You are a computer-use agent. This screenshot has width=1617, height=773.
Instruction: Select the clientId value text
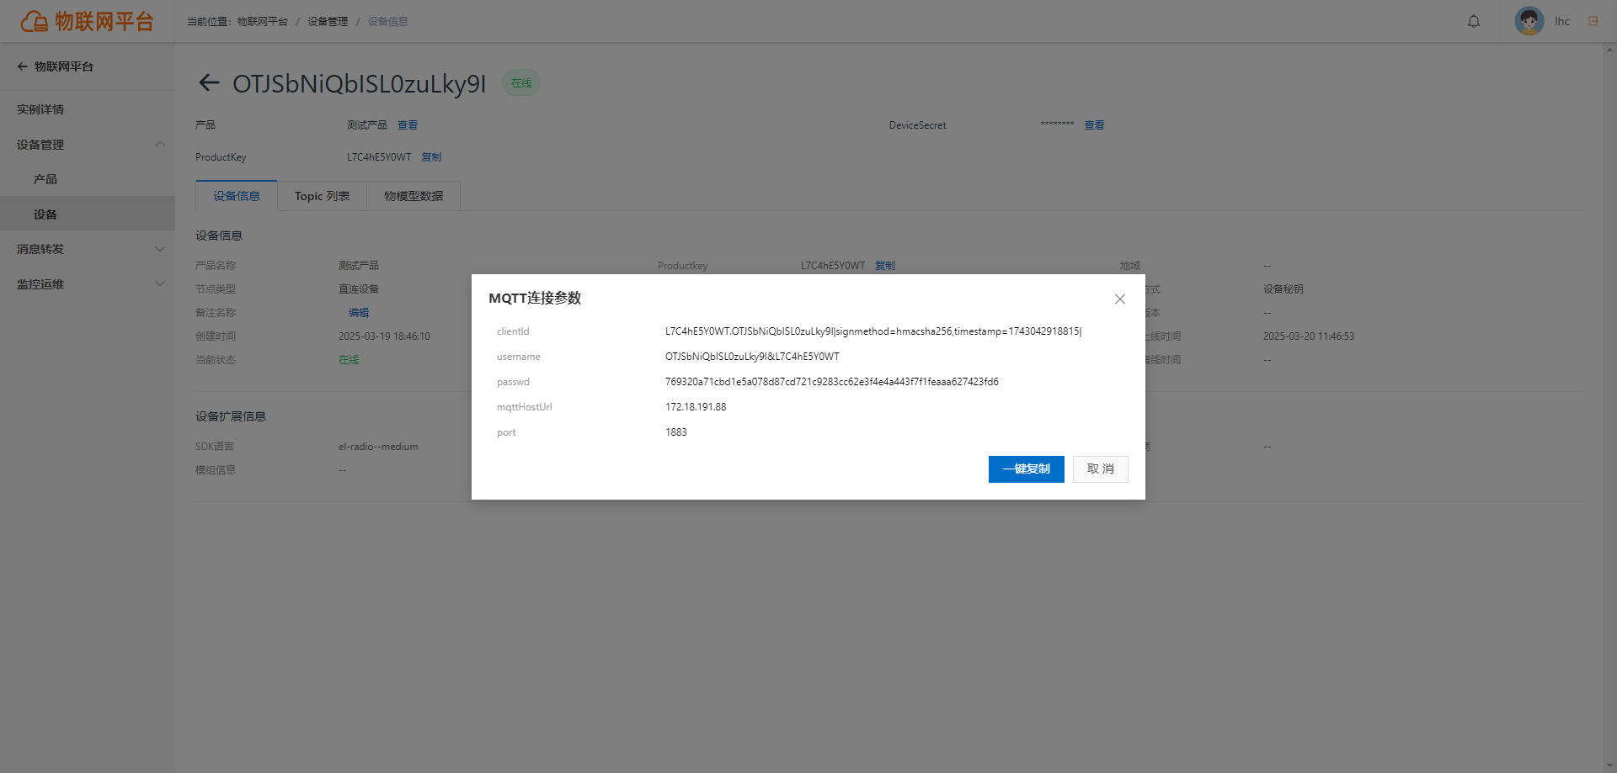[x=873, y=331]
